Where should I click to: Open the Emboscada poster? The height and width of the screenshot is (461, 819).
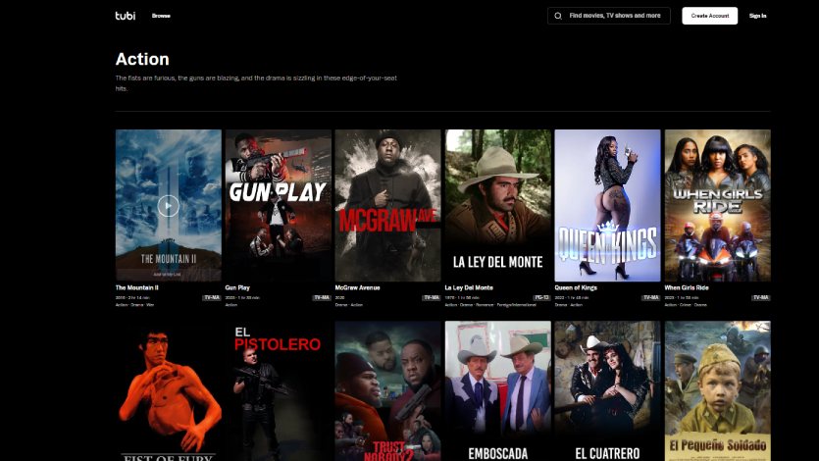point(497,391)
